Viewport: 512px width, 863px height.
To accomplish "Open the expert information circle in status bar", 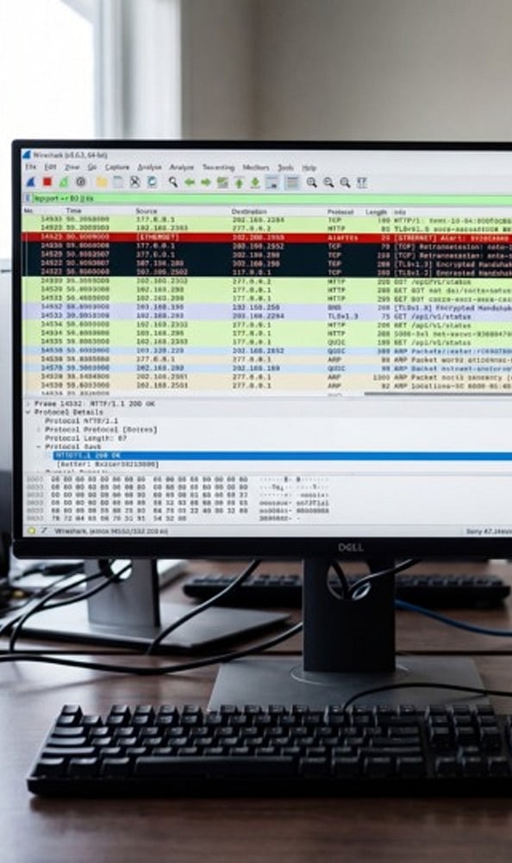I will (x=31, y=531).
